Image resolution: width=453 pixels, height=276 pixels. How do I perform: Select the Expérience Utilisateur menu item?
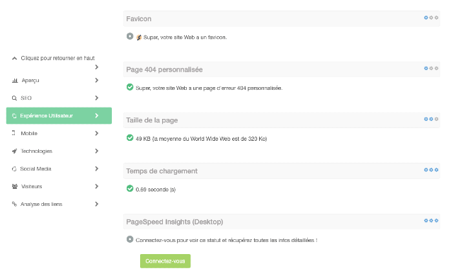[59, 116]
